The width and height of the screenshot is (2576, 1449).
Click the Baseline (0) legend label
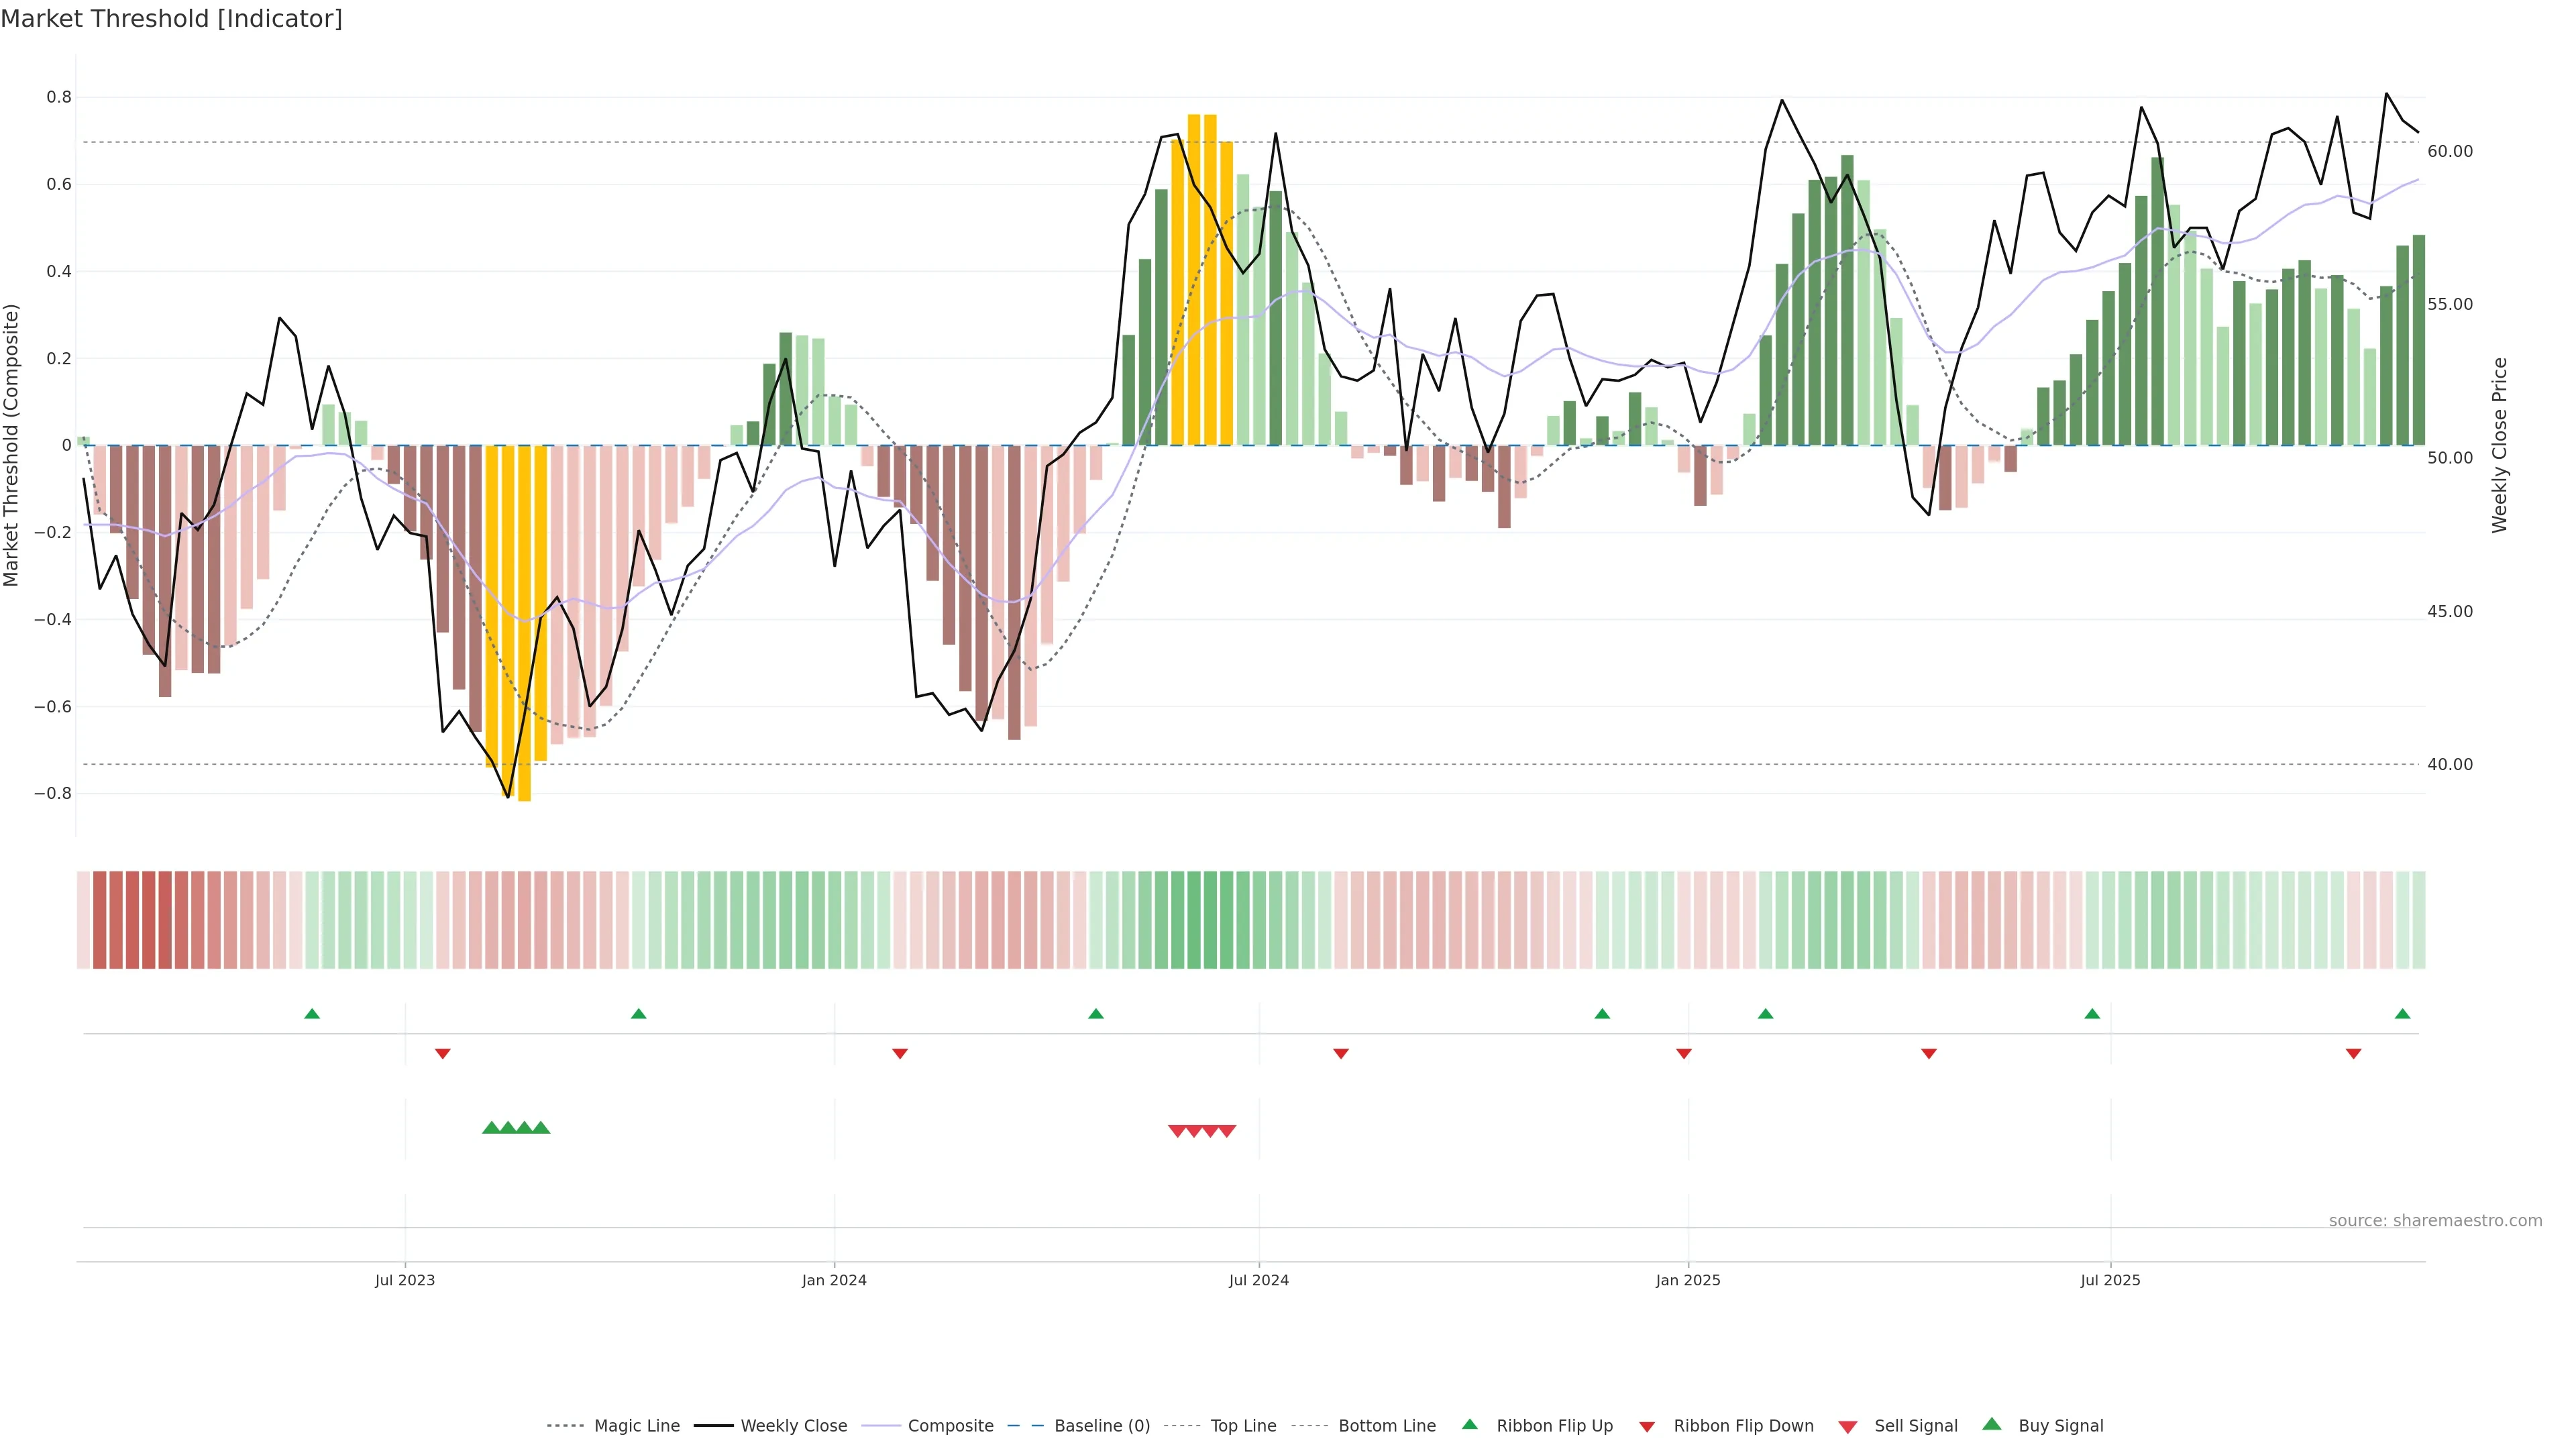point(1102,1426)
